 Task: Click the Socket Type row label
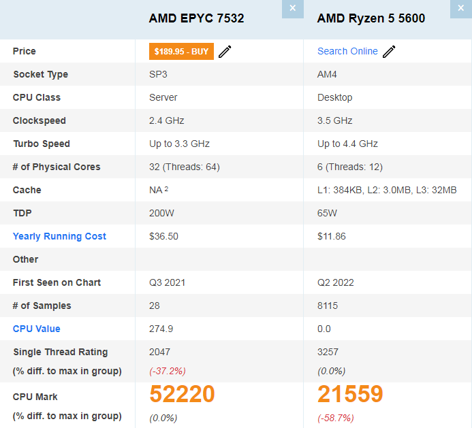coord(40,74)
